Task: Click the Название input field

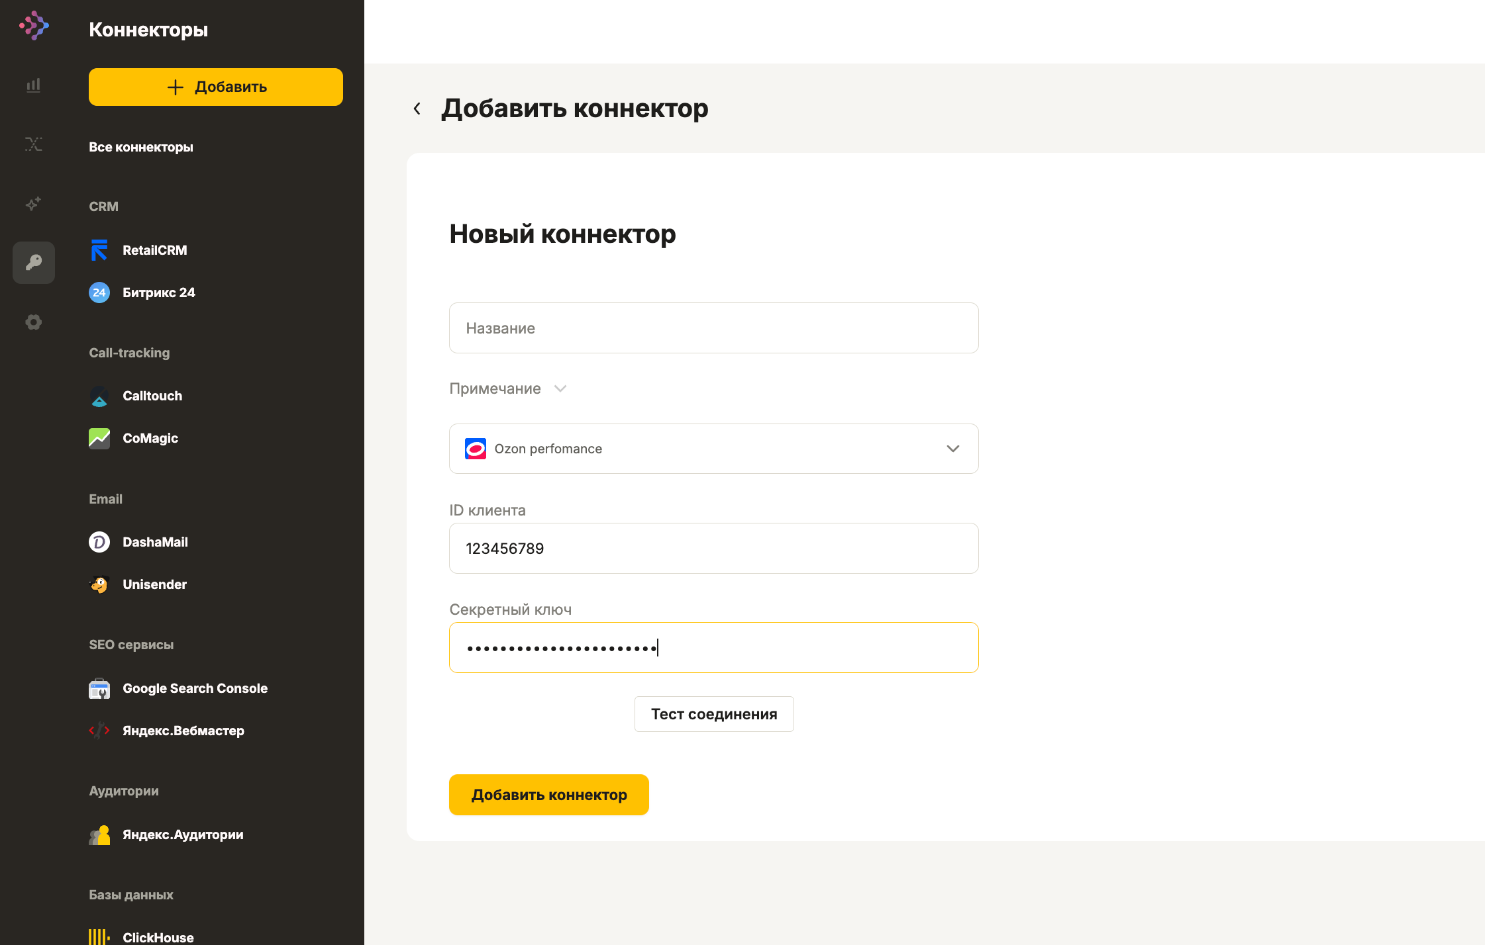Action: [x=714, y=328]
